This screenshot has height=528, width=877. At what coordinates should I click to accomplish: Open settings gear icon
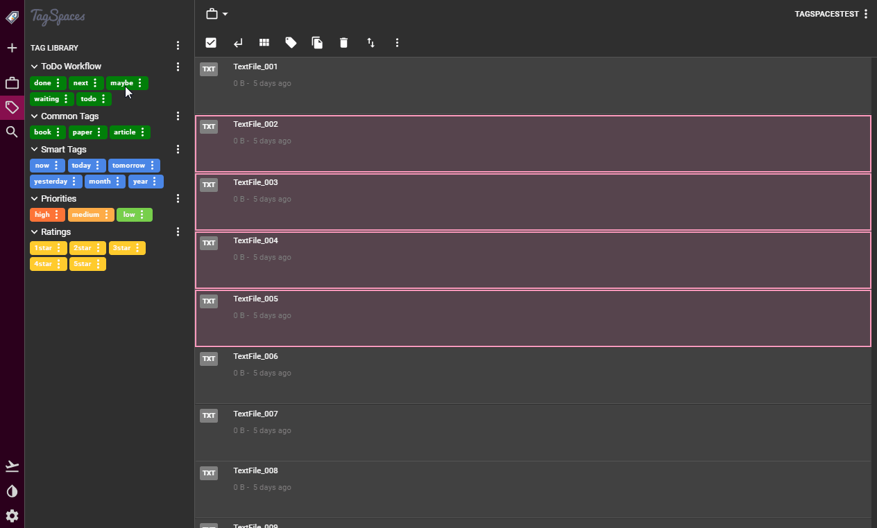pyautogui.click(x=12, y=516)
